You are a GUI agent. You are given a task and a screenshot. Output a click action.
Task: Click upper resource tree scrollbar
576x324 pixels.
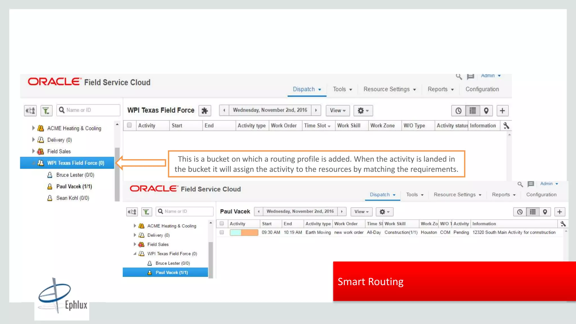[x=117, y=174]
